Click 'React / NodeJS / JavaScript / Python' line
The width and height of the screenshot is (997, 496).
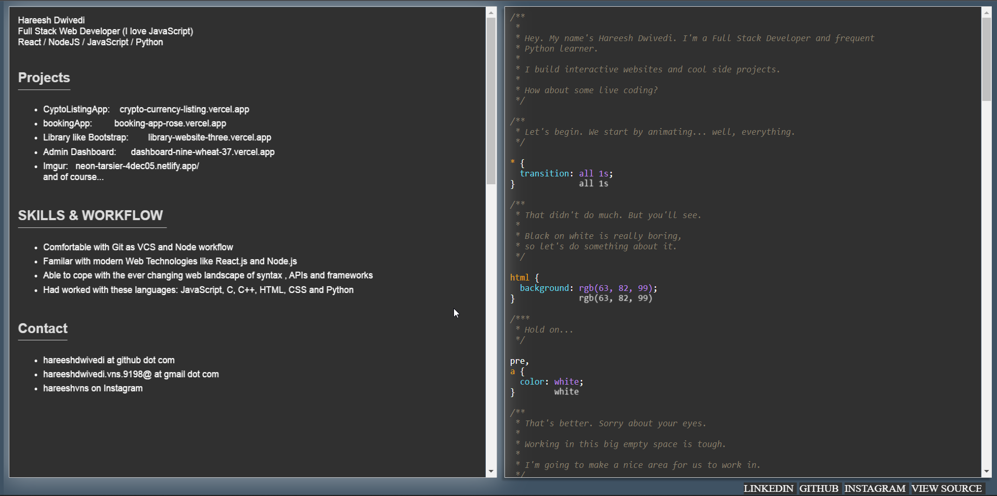point(90,42)
